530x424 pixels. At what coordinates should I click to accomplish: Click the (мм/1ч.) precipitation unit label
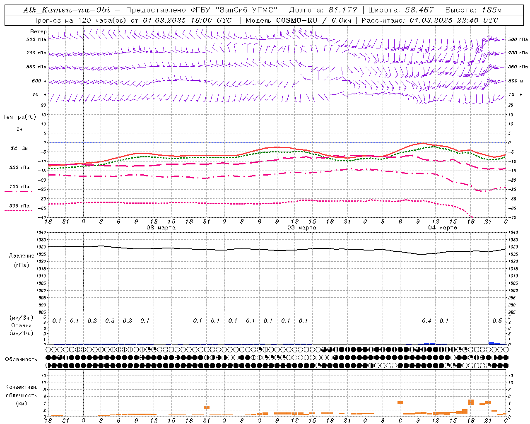click(x=22, y=333)
